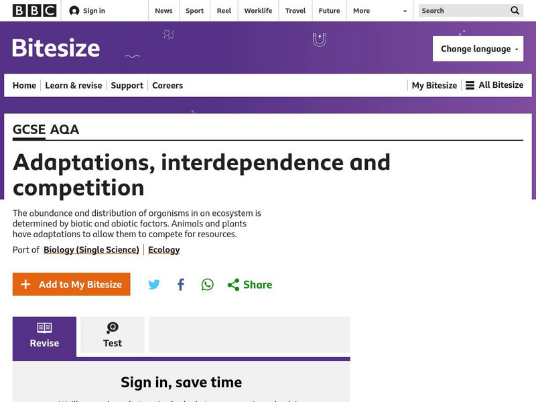Follow the Ecology link
This screenshot has width=536, height=402.
[x=164, y=250]
